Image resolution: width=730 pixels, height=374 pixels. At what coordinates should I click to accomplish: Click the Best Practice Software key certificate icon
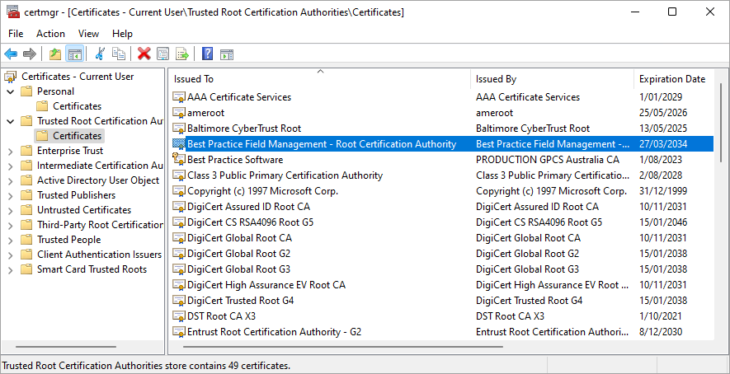179,159
